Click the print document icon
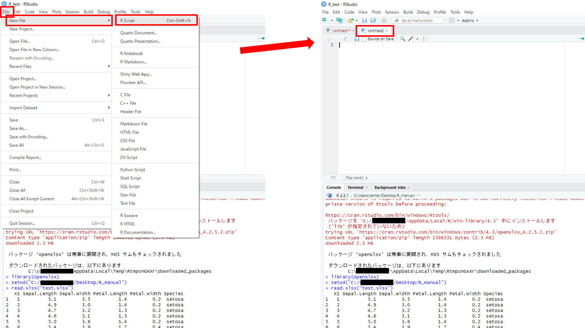Viewport: 585px width, 328px height. pos(384,20)
